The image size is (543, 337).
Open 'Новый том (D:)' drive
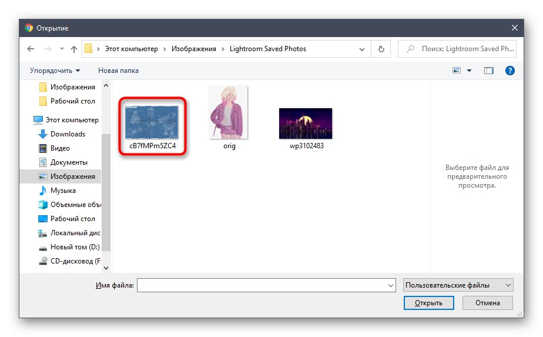(69, 247)
